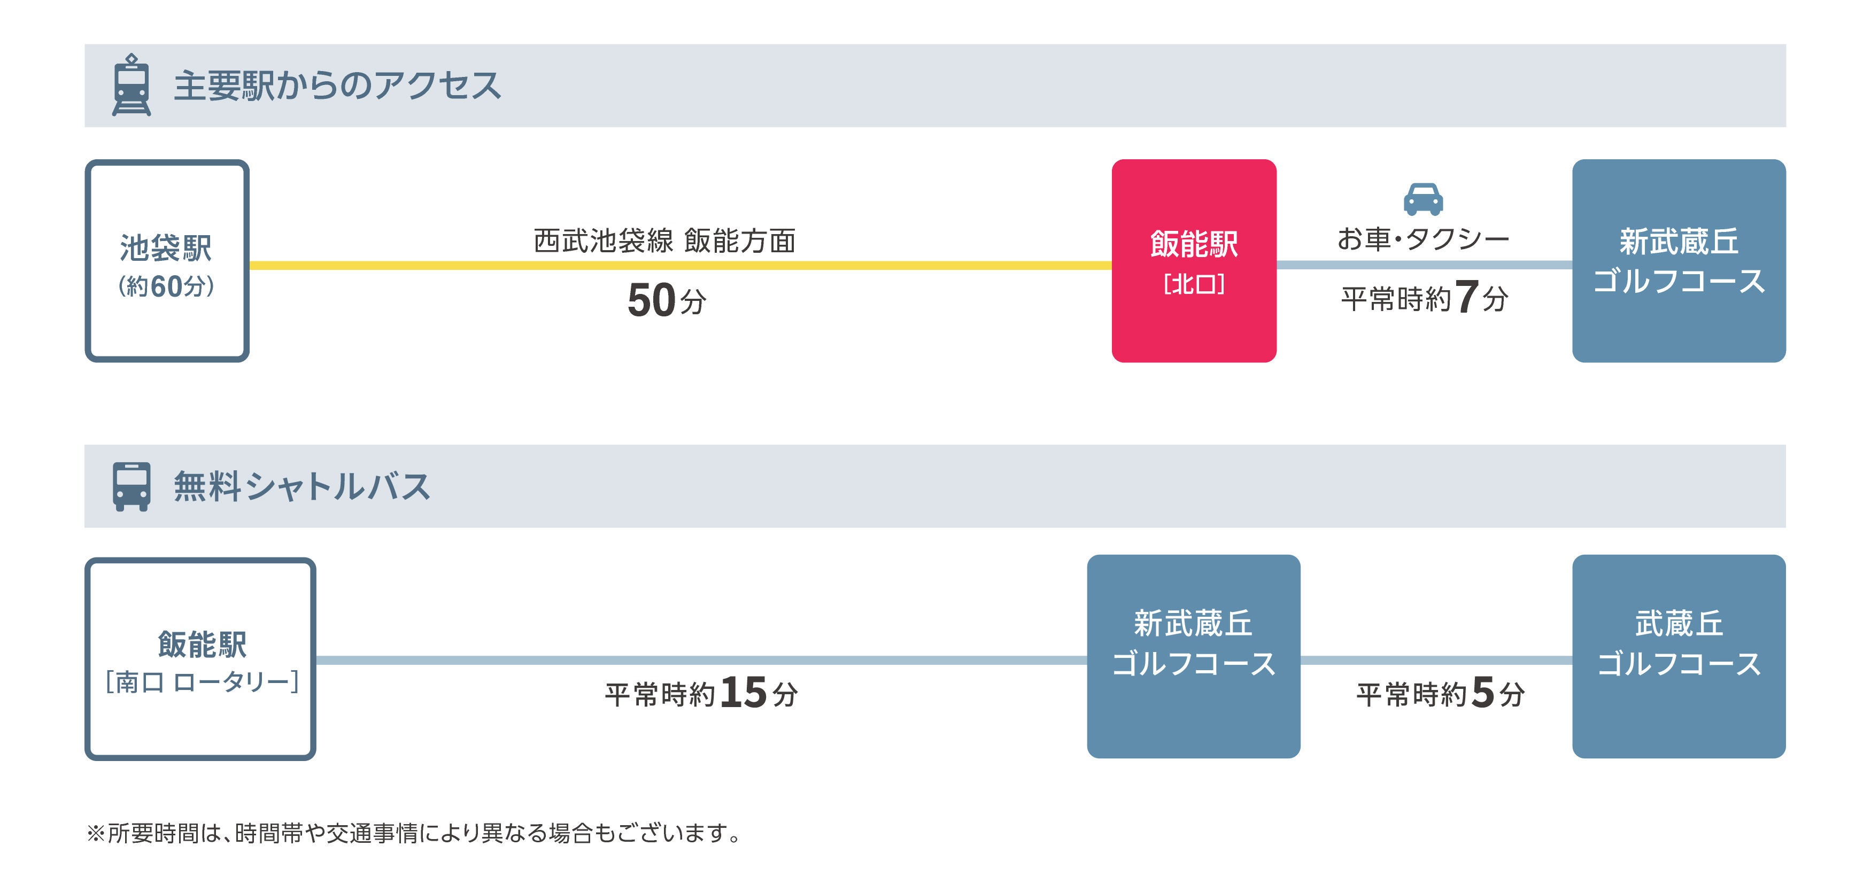Select the red 飯能駅 北口 box
Image resolution: width=1871 pixels, height=869 pixels.
(x=1193, y=261)
